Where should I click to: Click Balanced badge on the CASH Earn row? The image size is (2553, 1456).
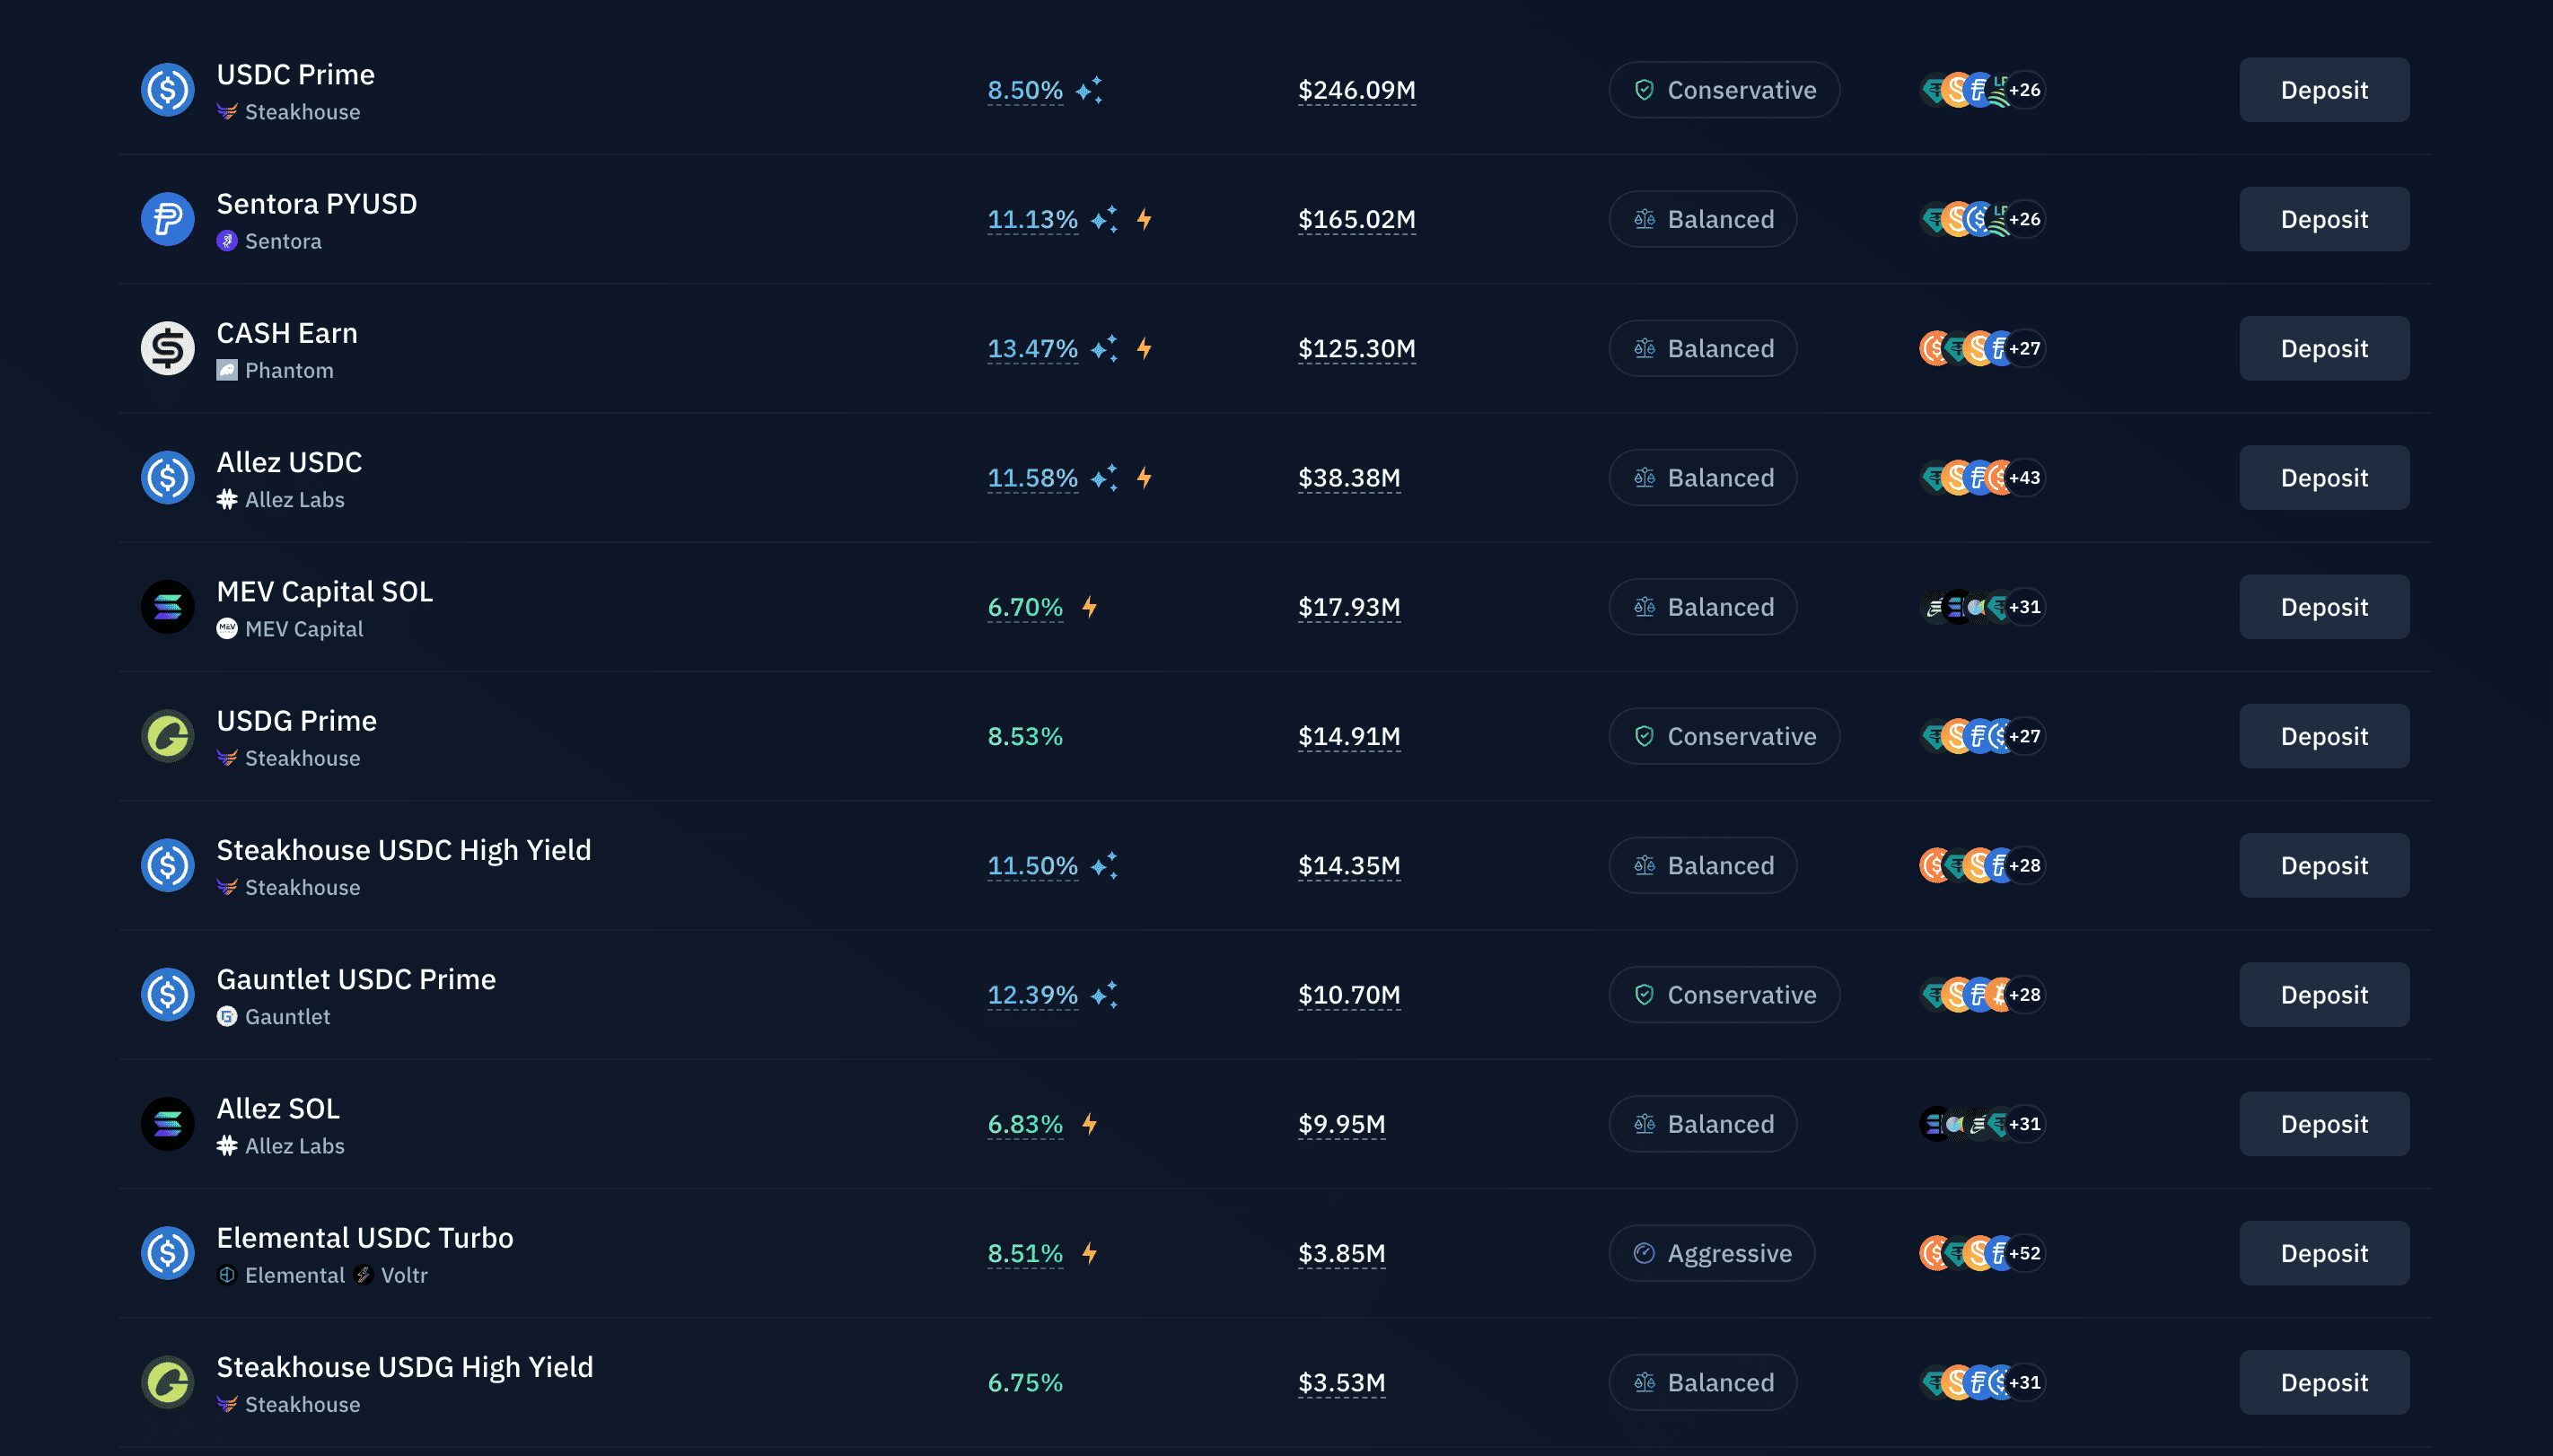[1702, 348]
